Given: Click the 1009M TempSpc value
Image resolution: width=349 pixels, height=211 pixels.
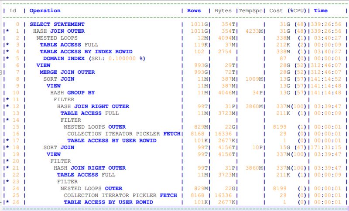Looking at the screenshot, I should coord(254,79).
